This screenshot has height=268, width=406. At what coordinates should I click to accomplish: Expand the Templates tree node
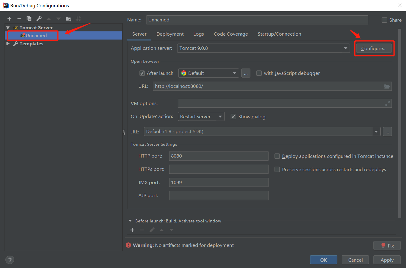[x=8, y=43]
